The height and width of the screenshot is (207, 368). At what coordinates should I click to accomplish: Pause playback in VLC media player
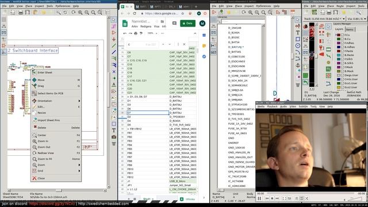(259, 198)
